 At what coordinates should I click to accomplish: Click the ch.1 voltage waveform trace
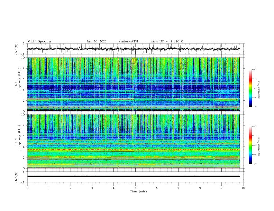(133, 49)
